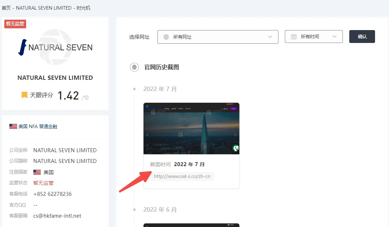Open the 所有时间 time dropdown
The height and width of the screenshot is (227, 389).
[x=313, y=37]
